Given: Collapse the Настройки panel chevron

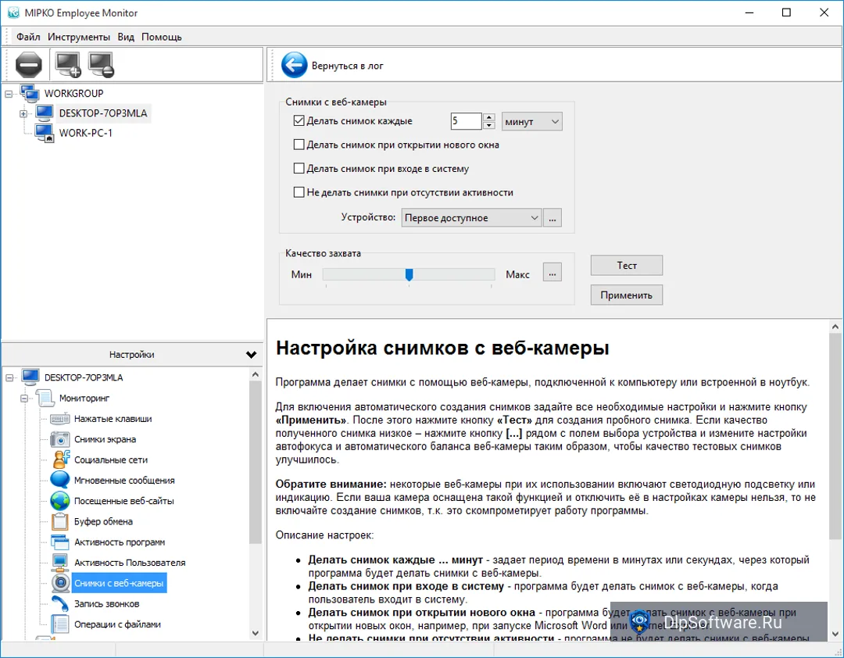Looking at the screenshot, I should tap(251, 354).
